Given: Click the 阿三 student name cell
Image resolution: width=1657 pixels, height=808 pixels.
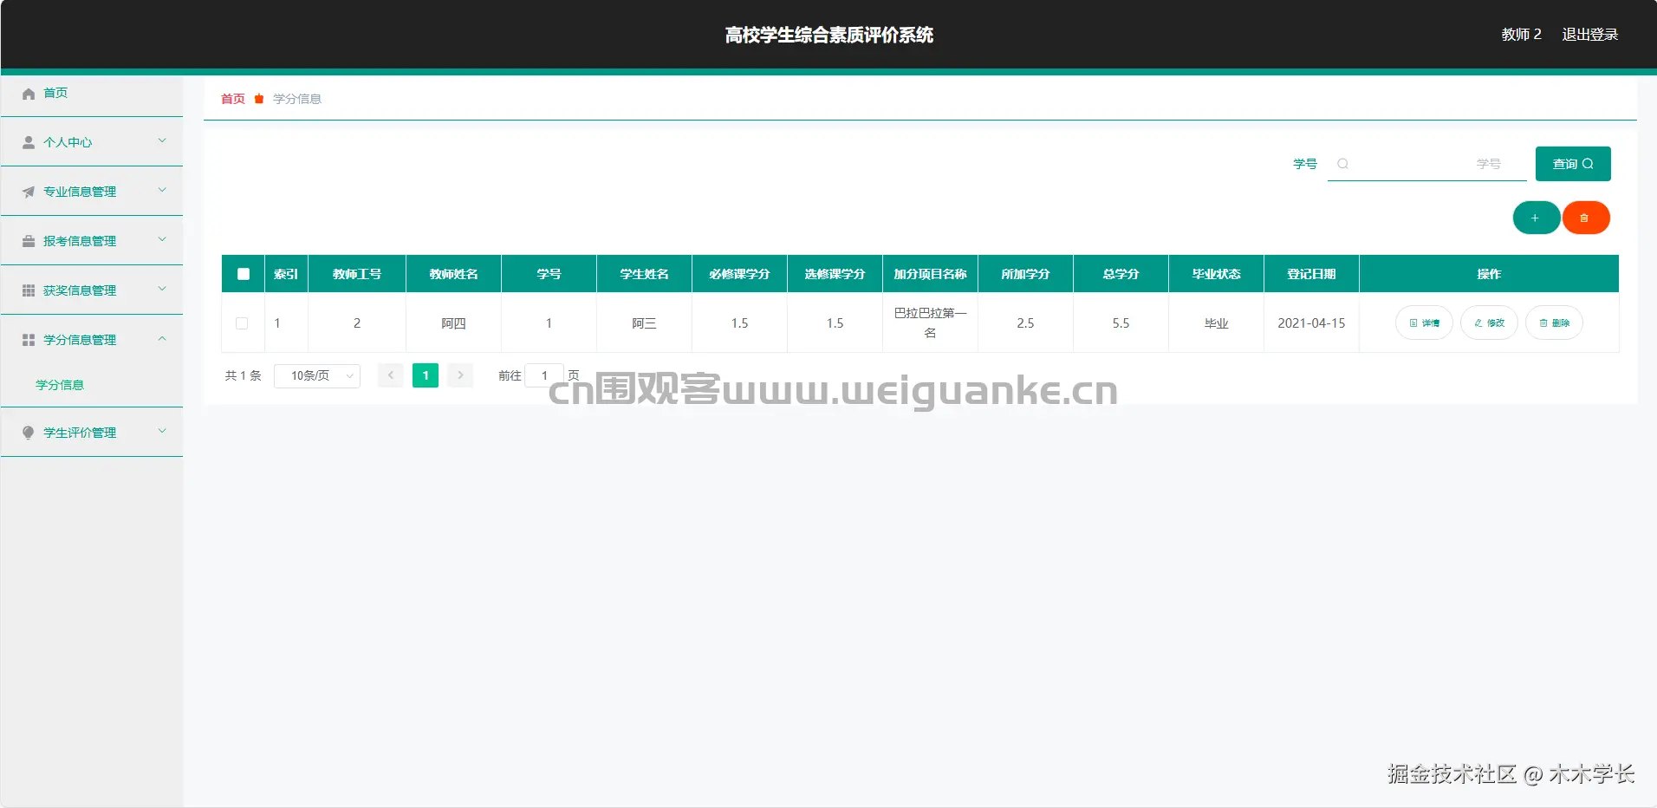Looking at the screenshot, I should click(644, 323).
